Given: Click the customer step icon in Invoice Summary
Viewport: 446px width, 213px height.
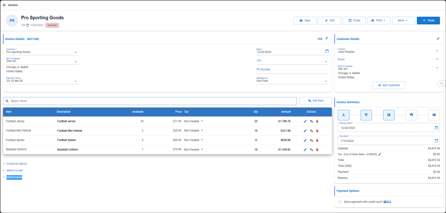Looking at the screenshot, I should (x=344, y=115).
